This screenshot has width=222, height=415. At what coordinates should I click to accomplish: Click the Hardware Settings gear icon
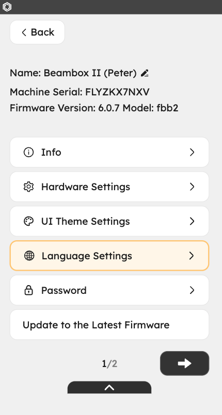[28, 187]
